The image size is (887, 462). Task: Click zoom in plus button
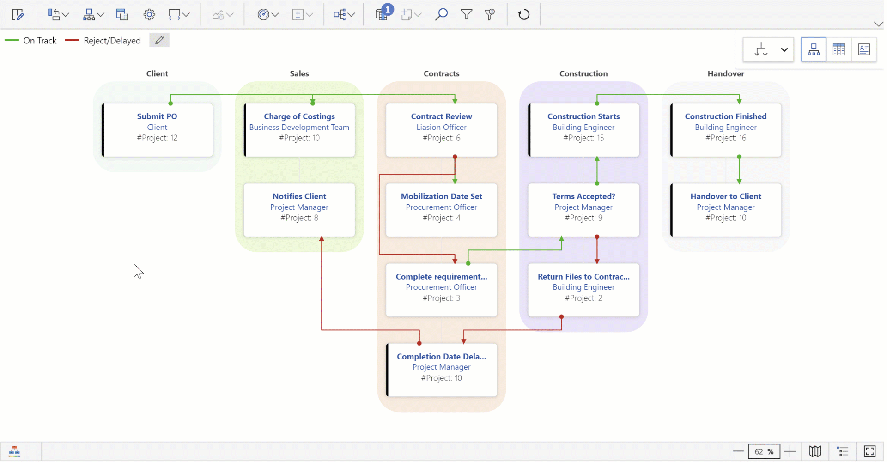790,451
